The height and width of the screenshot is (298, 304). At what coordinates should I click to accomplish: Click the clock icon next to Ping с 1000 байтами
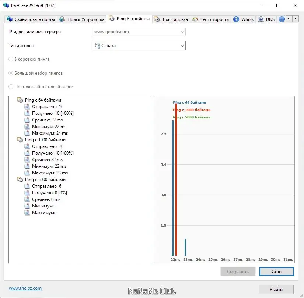pyautogui.click(x=20, y=140)
